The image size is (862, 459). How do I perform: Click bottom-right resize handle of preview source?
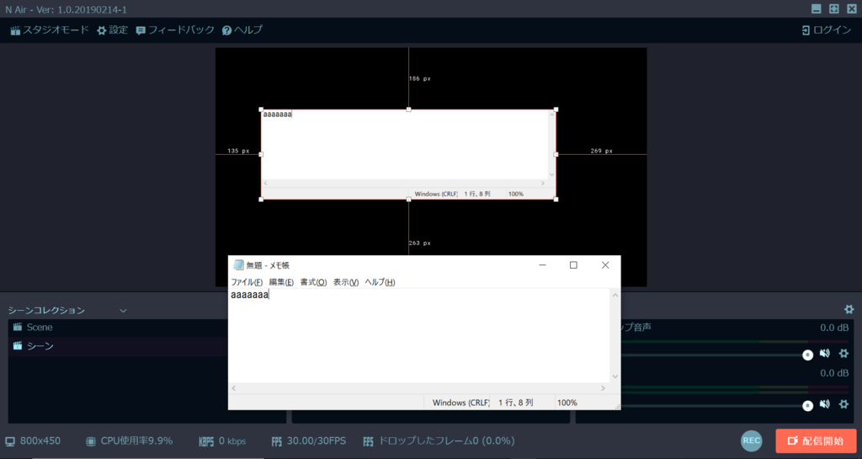[556, 200]
